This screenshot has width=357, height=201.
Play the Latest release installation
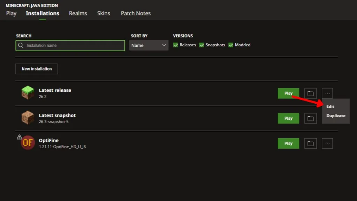288,93
